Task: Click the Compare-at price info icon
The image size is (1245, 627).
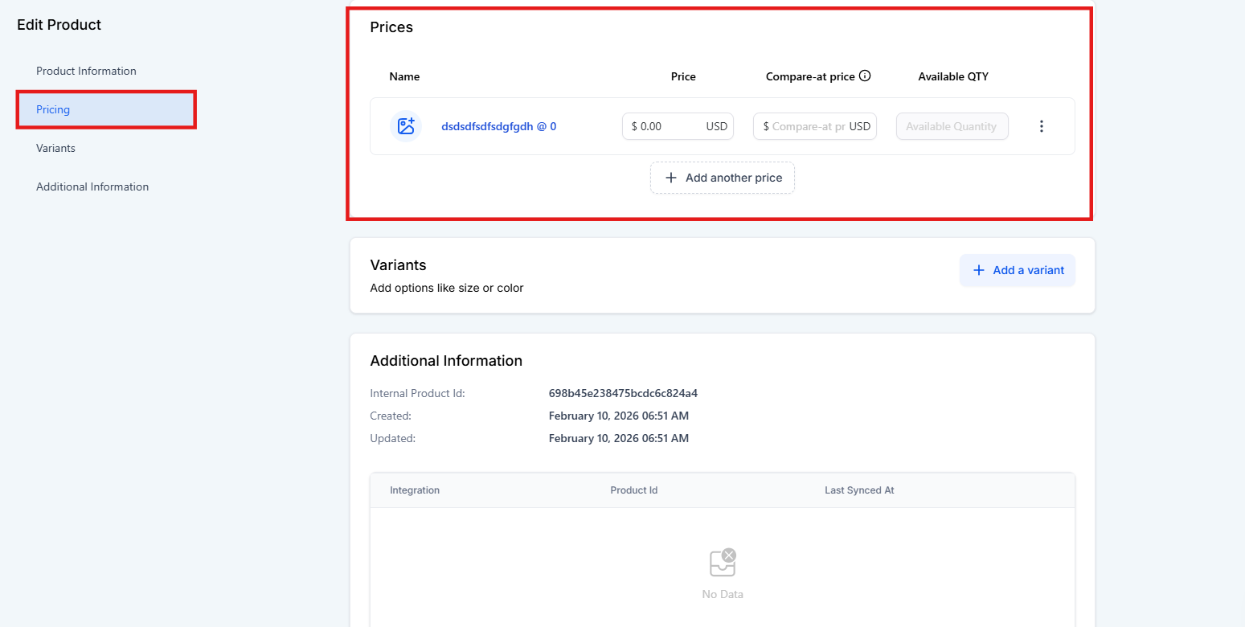Action: click(865, 76)
